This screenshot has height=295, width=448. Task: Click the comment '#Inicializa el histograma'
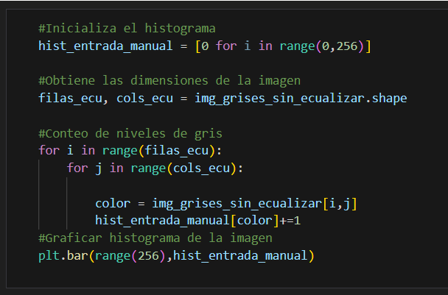coord(127,29)
